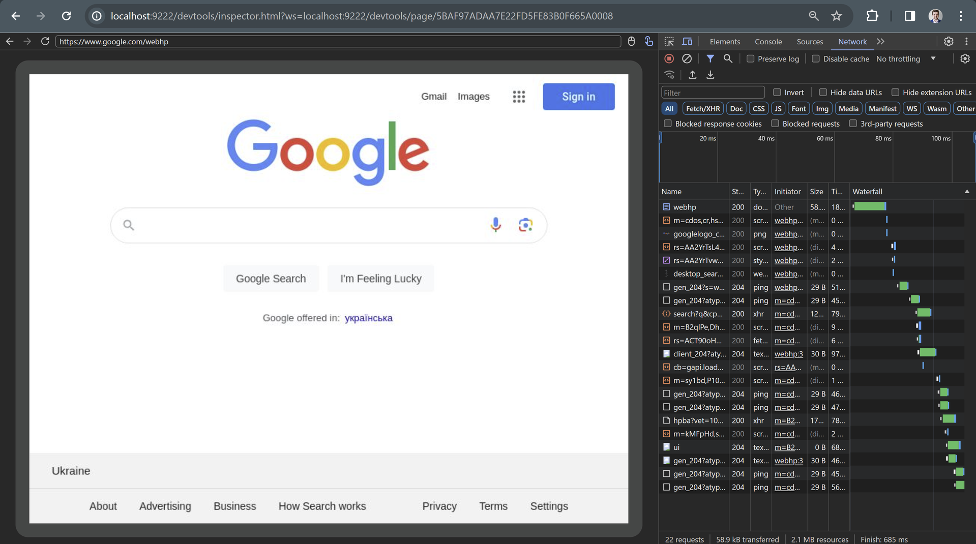Image resolution: width=976 pixels, height=544 pixels.
Task: Click the Privacy footer link
Action: coord(439,506)
